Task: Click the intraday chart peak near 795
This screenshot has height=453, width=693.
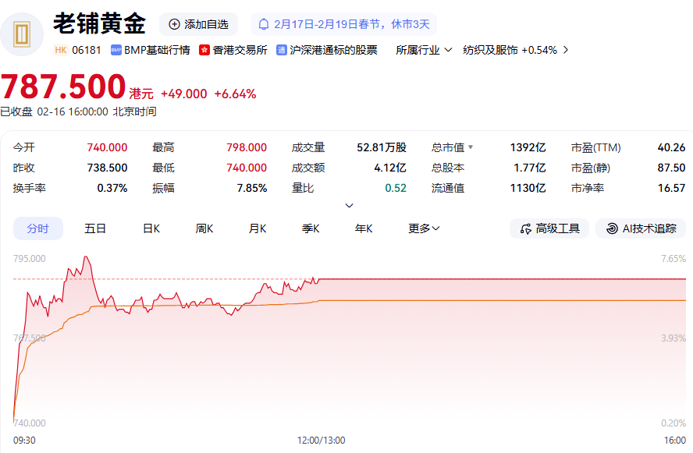Action: pos(86,257)
